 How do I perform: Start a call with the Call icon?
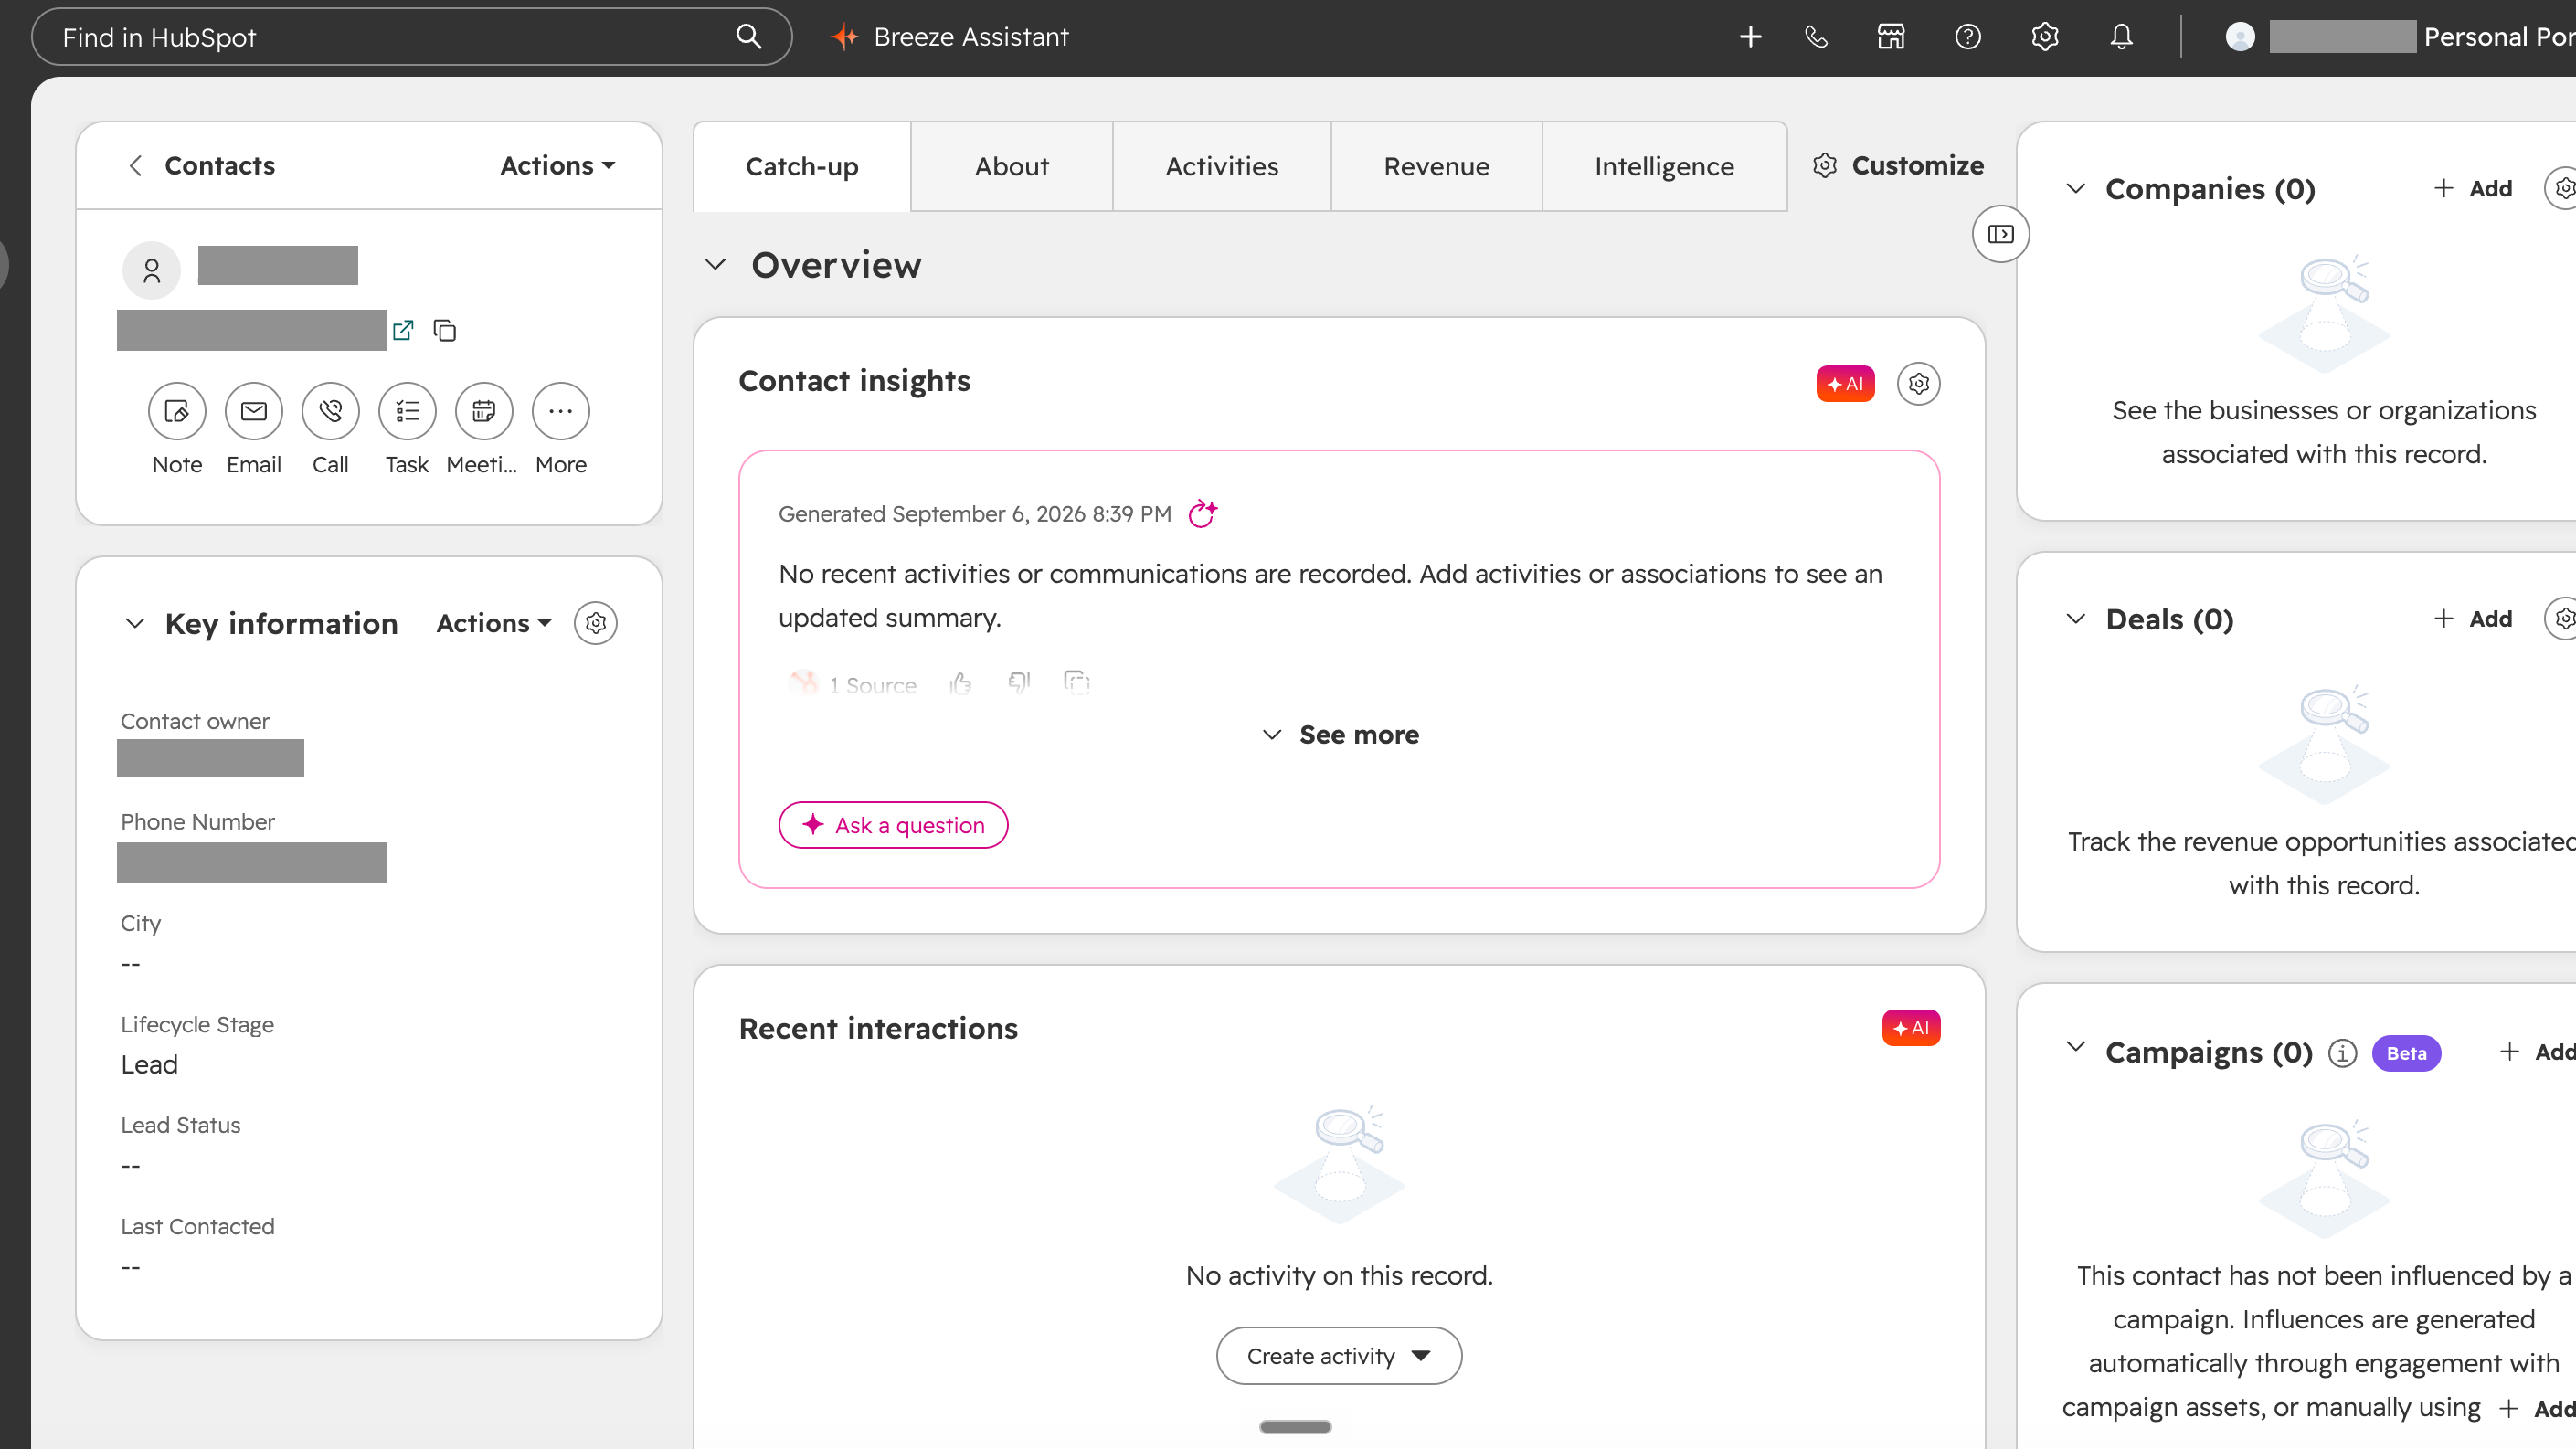pyautogui.click(x=330, y=411)
